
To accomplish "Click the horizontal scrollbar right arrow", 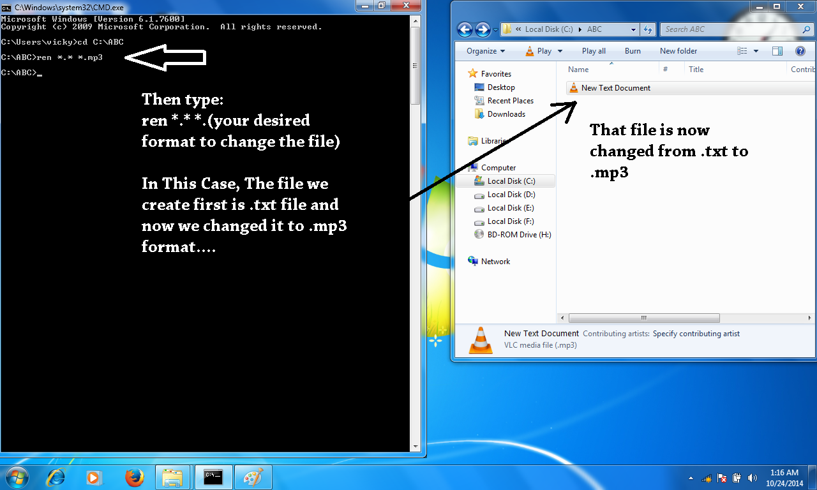I will 811,318.
